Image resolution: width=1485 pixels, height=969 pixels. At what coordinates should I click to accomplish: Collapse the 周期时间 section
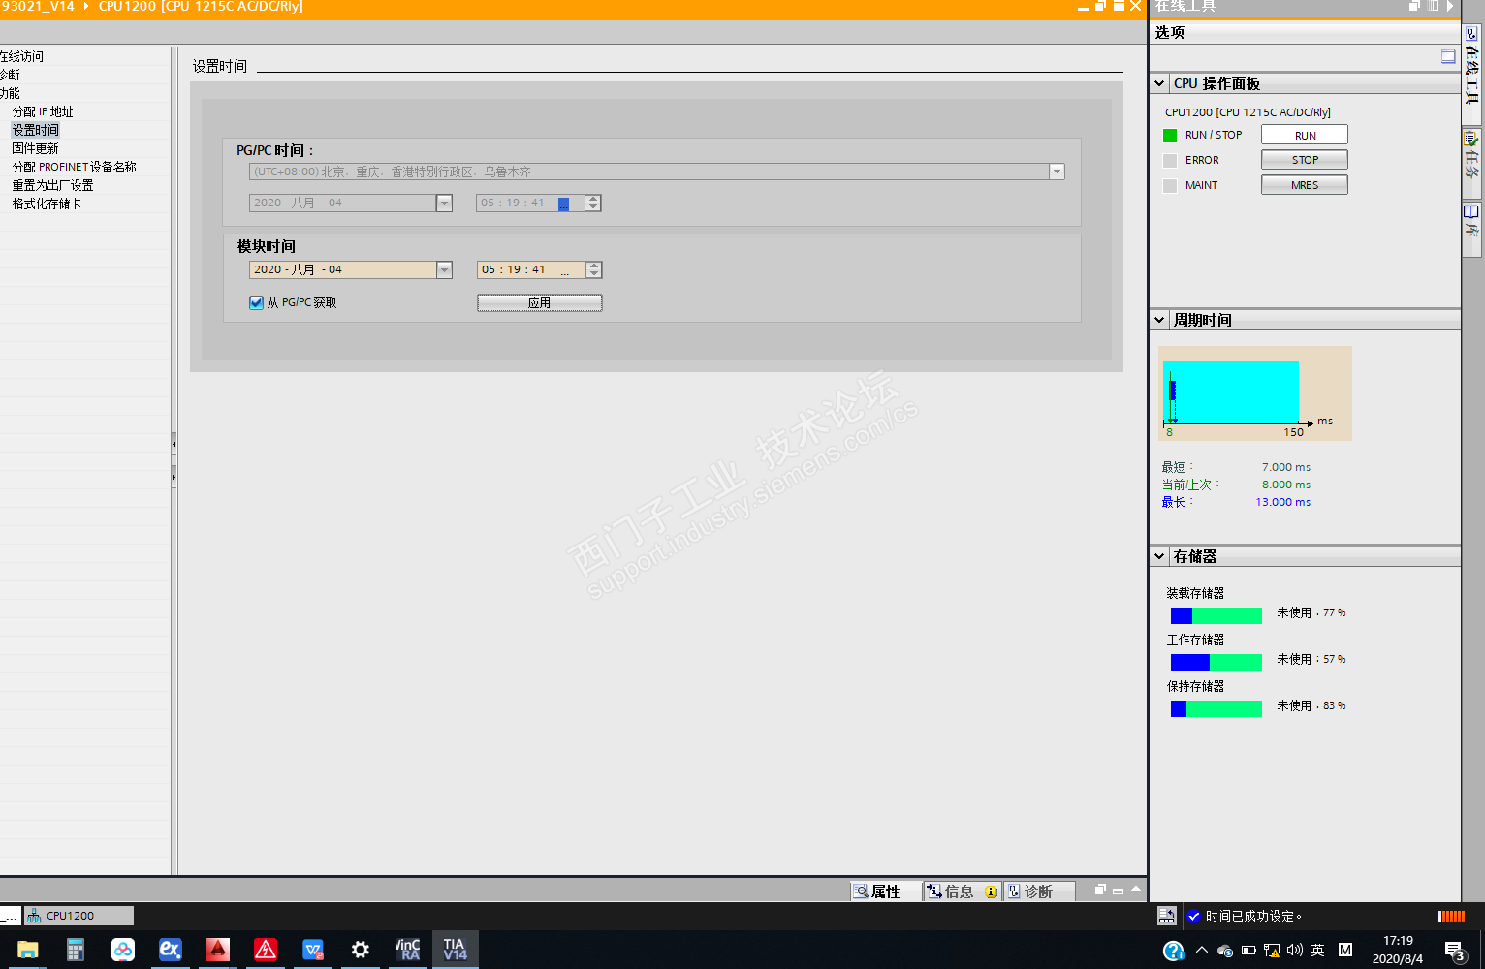[x=1159, y=320]
